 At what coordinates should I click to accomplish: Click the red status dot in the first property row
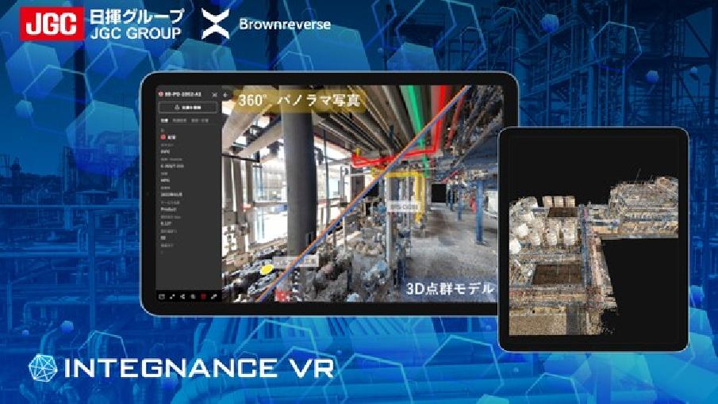163,136
